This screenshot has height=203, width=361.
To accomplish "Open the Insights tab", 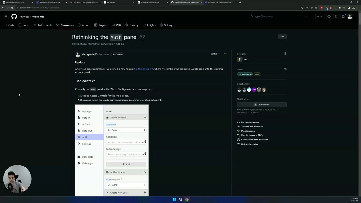I will coord(149,25).
